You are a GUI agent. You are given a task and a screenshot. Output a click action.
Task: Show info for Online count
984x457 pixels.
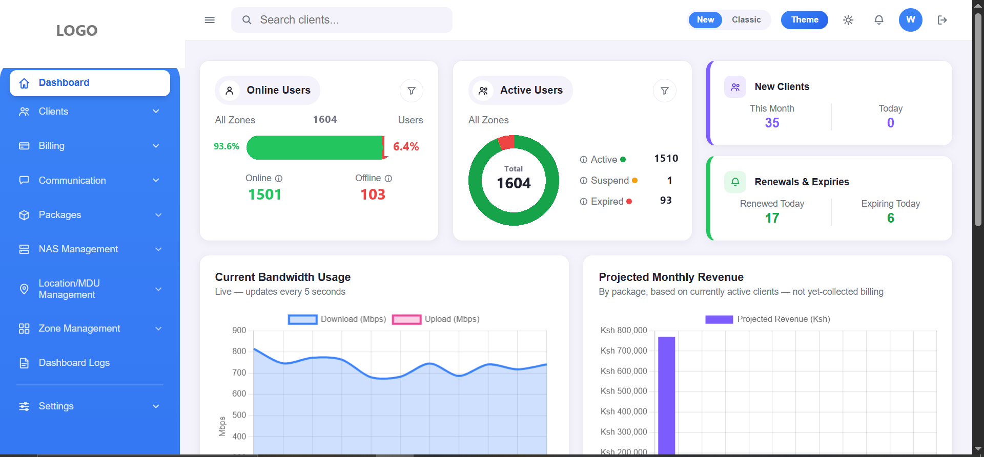coord(279,179)
